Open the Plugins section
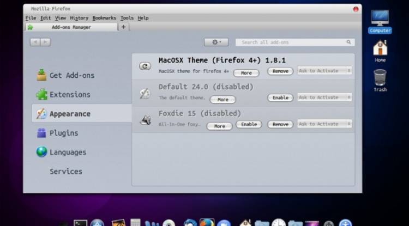Viewport: 409px width, 226px height. 57,133
